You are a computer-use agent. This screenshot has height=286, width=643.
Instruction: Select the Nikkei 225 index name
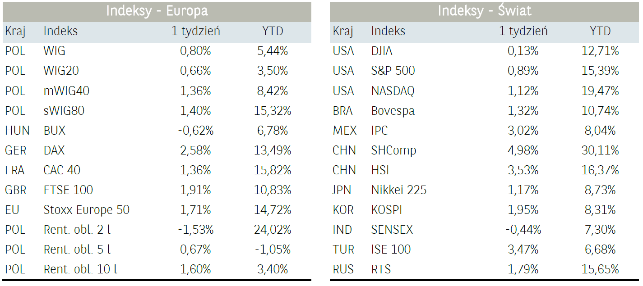pyautogui.click(x=398, y=190)
